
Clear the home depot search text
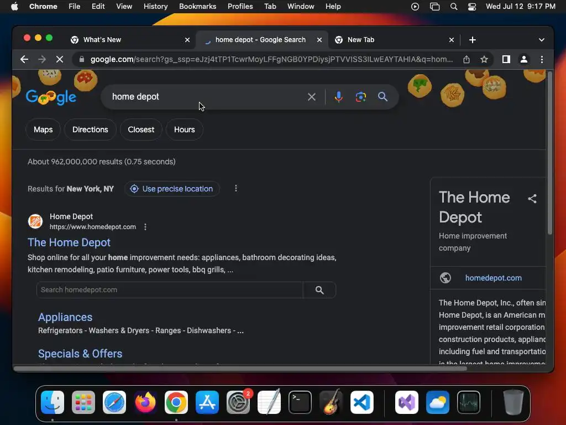coord(312,97)
